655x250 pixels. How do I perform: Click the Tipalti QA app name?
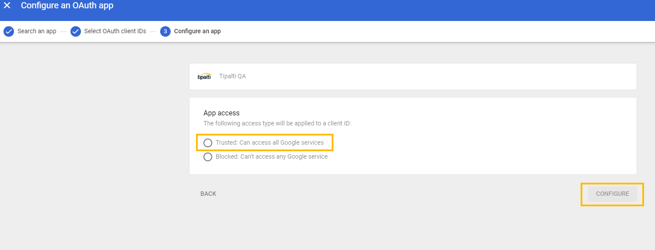click(x=232, y=76)
